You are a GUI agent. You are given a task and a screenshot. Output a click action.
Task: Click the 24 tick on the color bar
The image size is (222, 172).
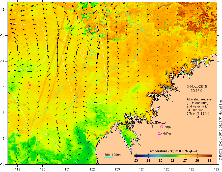click(148, 161)
